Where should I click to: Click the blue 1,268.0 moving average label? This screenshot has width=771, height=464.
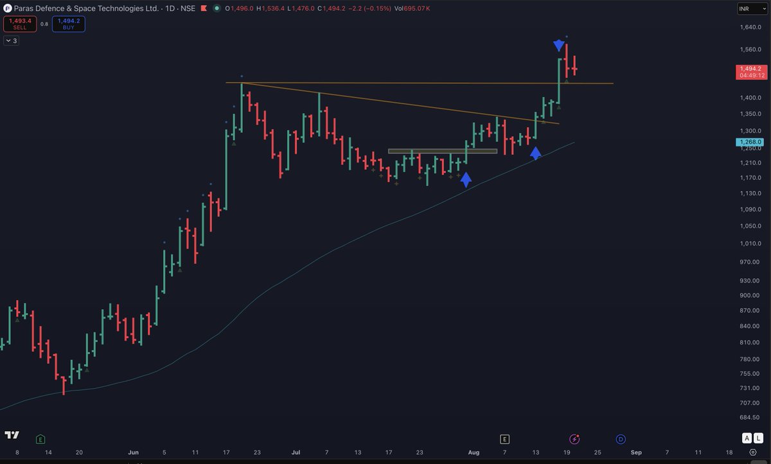point(750,141)
